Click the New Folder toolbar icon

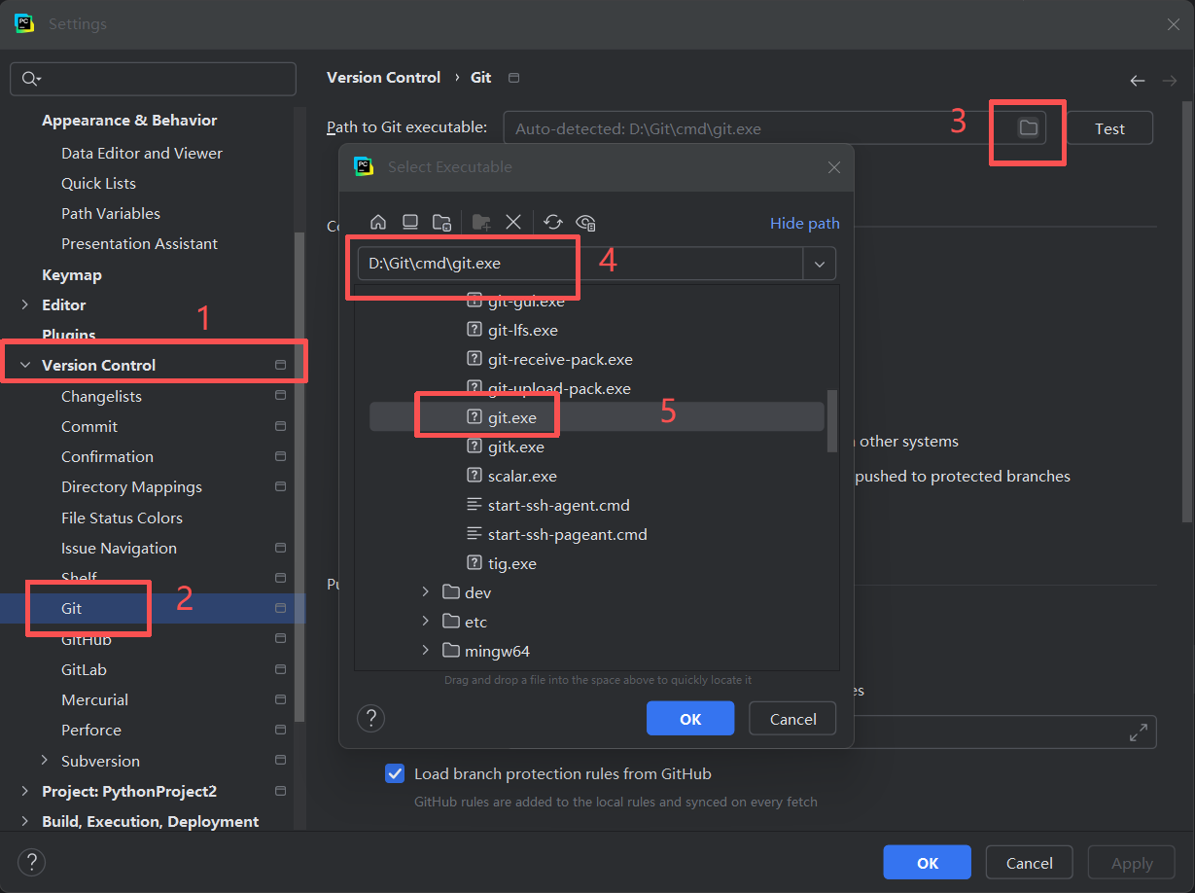point(480,222)
